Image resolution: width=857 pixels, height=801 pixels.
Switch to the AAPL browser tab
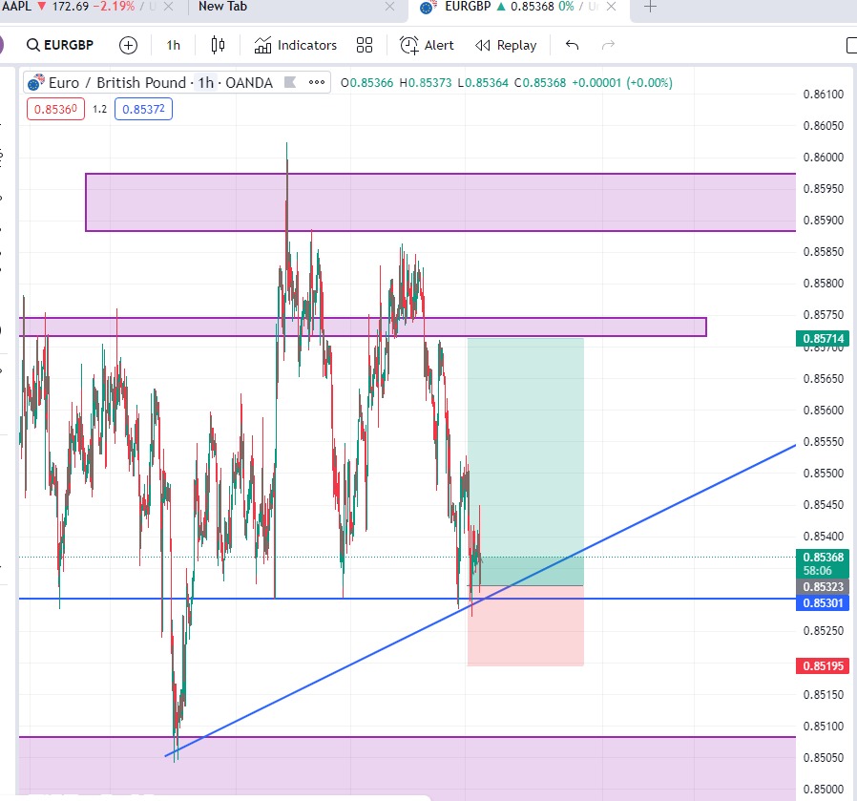82,7
